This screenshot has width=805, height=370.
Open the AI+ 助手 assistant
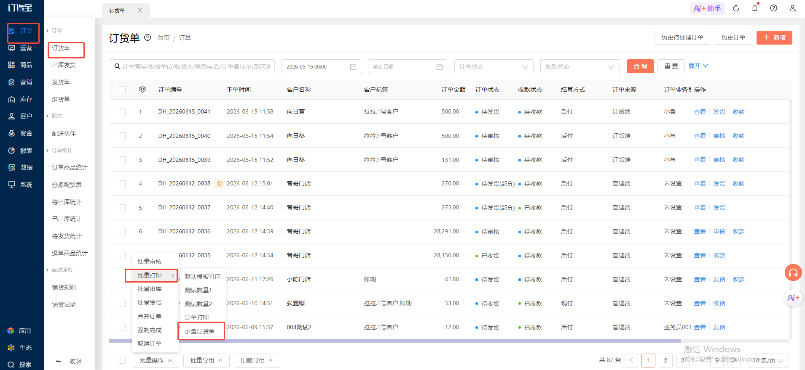(707, 8)
